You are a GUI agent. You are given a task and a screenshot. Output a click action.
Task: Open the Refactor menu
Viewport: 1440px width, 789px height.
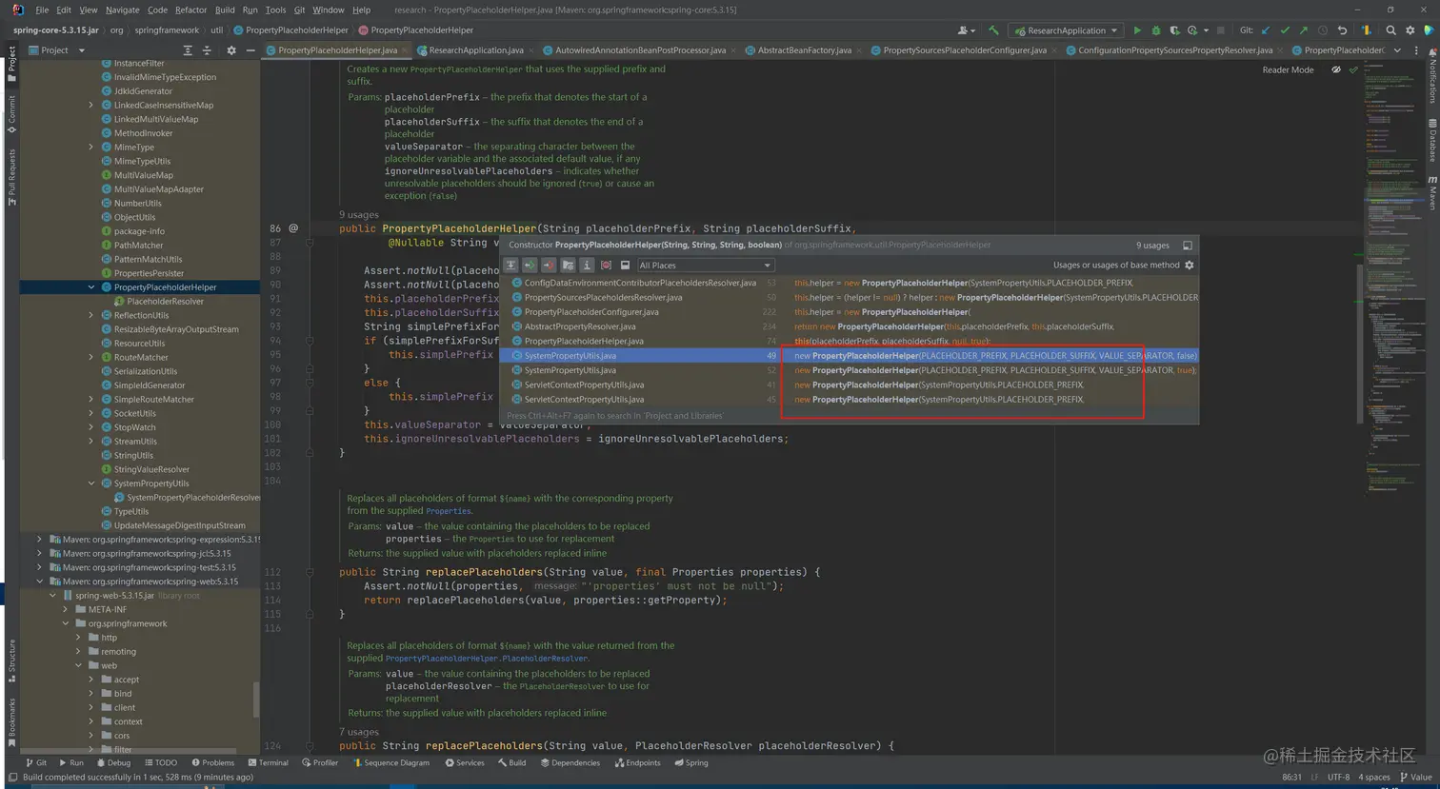[190, 10]
